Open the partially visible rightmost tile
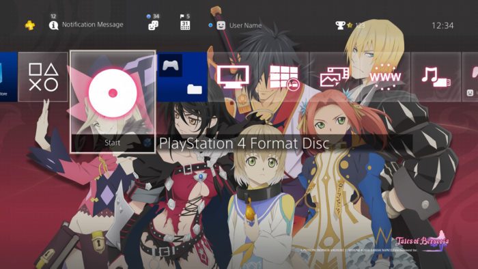The width and height of the screenshot is (478, 269). tap(470, 76)
